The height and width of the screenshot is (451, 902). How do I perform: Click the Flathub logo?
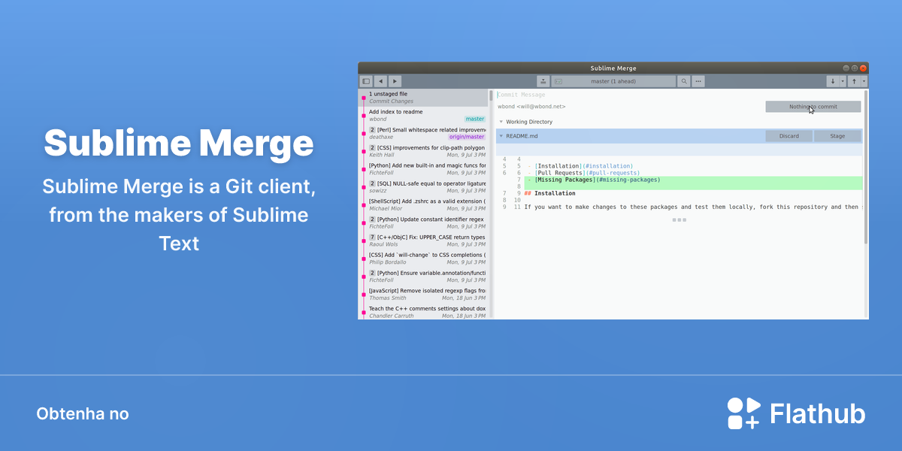click(796, 413)
